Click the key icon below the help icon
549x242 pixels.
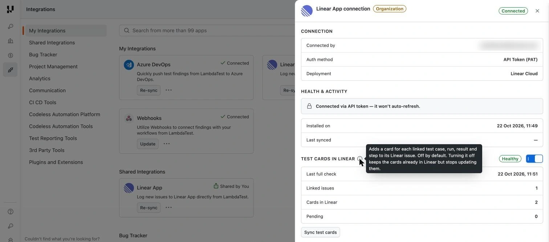[x=10, y=226]
